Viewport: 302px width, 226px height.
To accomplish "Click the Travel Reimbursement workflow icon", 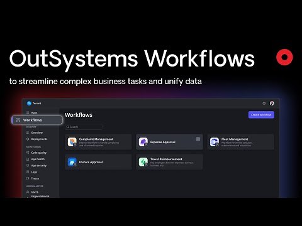I will click(143, 162).
